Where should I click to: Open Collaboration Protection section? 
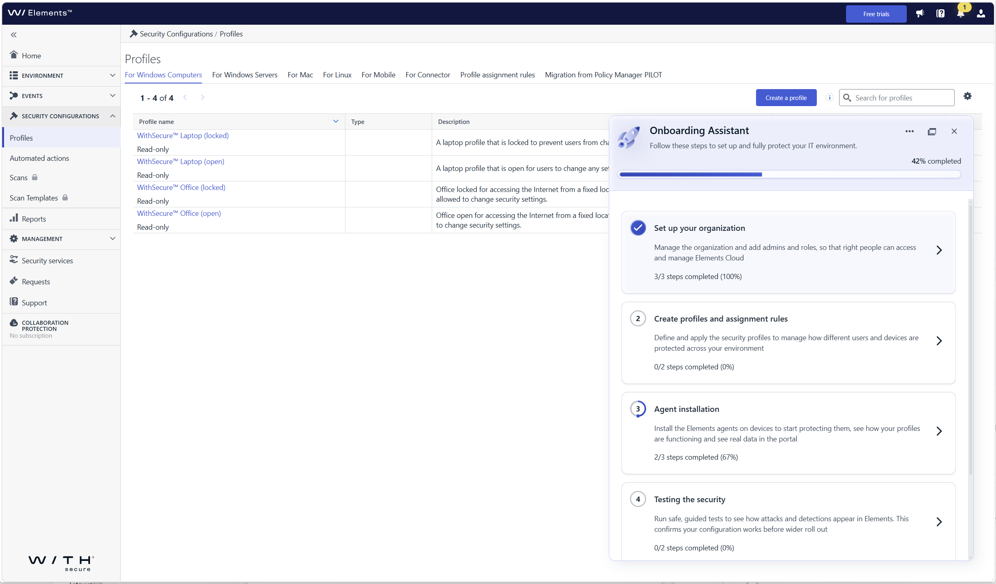(61, 329)
